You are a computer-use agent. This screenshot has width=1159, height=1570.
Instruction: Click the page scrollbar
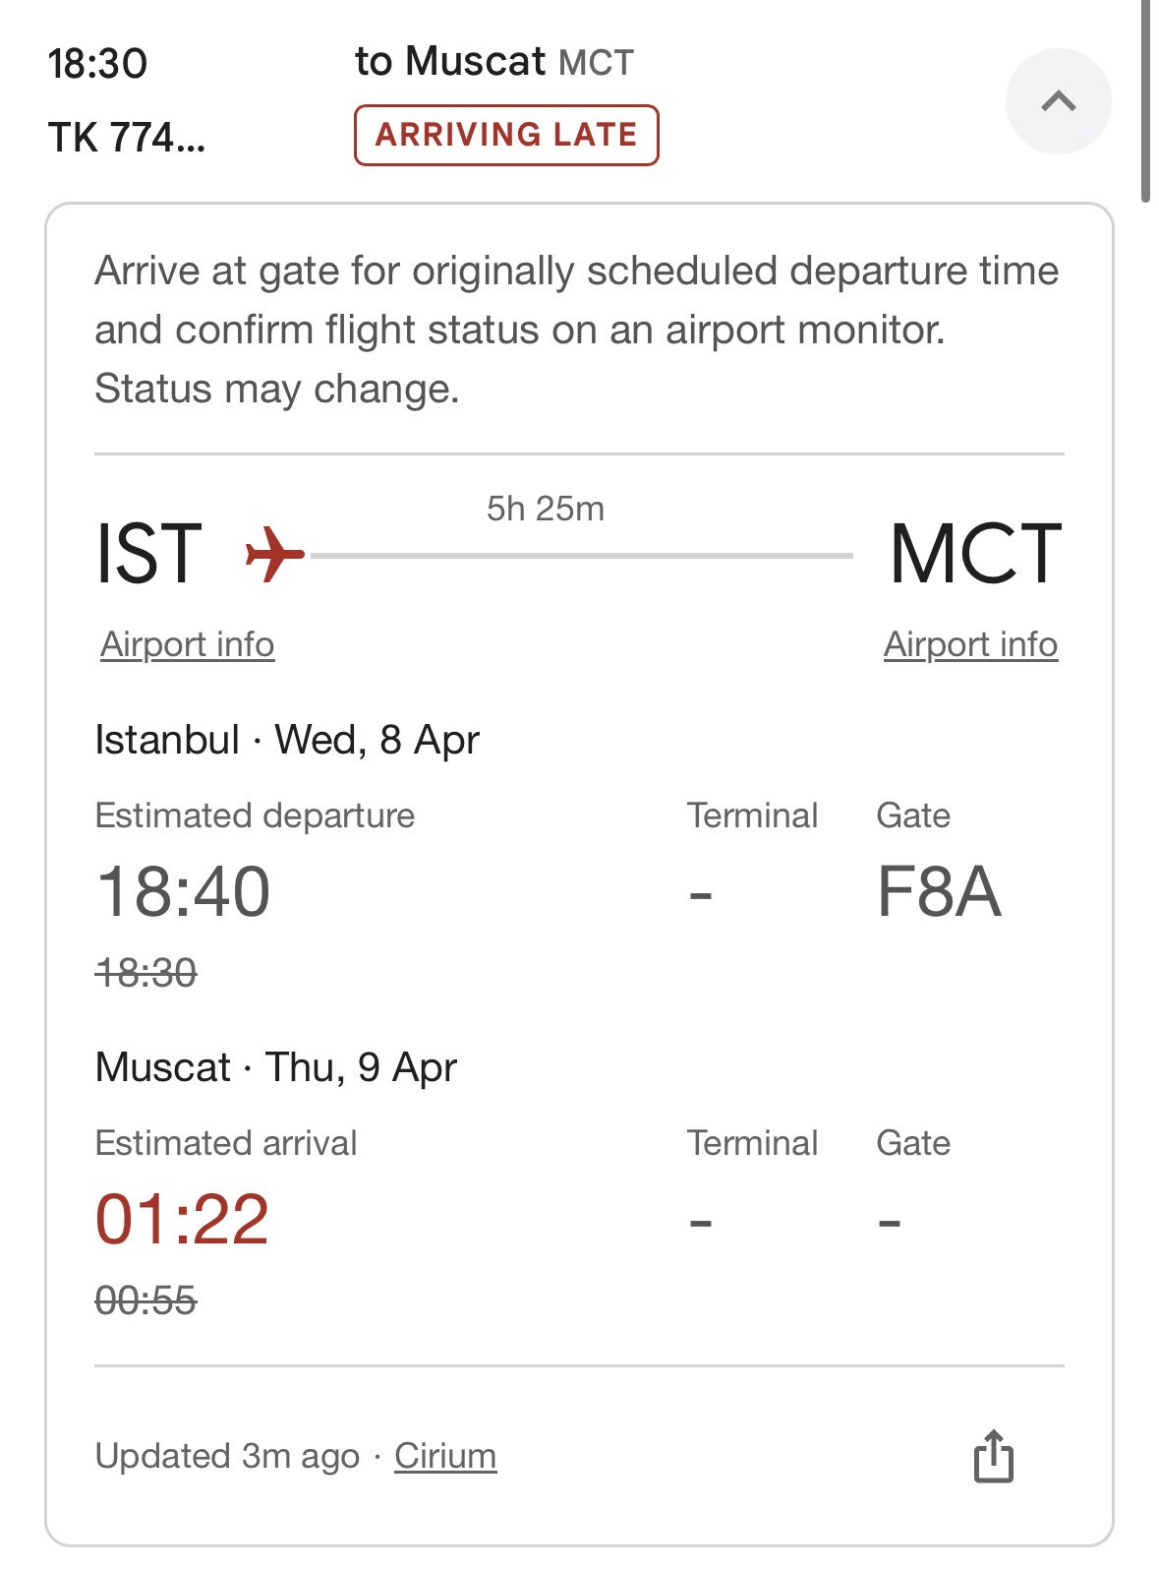click(x=1145, y=98)
